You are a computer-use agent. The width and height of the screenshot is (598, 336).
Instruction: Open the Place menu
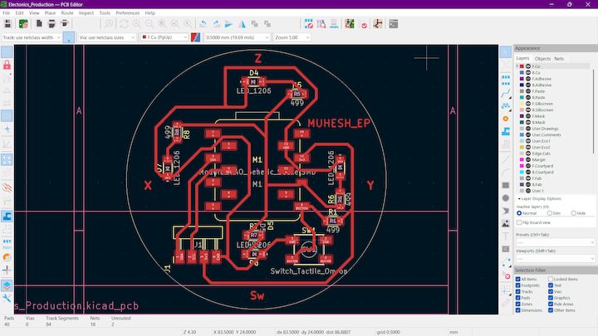tap(50, 13)
